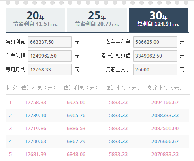Click the 月薪需大于 field showing 25000
The width and height of the screenshot is (194, 161).
click(x=155, y=70)
